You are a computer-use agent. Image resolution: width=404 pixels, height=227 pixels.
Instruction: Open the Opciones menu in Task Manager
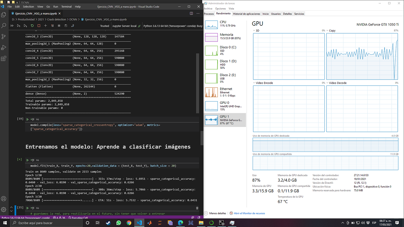(220, 8)
